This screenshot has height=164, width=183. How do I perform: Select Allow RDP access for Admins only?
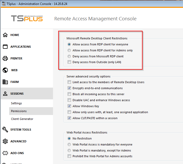point(69,50)
